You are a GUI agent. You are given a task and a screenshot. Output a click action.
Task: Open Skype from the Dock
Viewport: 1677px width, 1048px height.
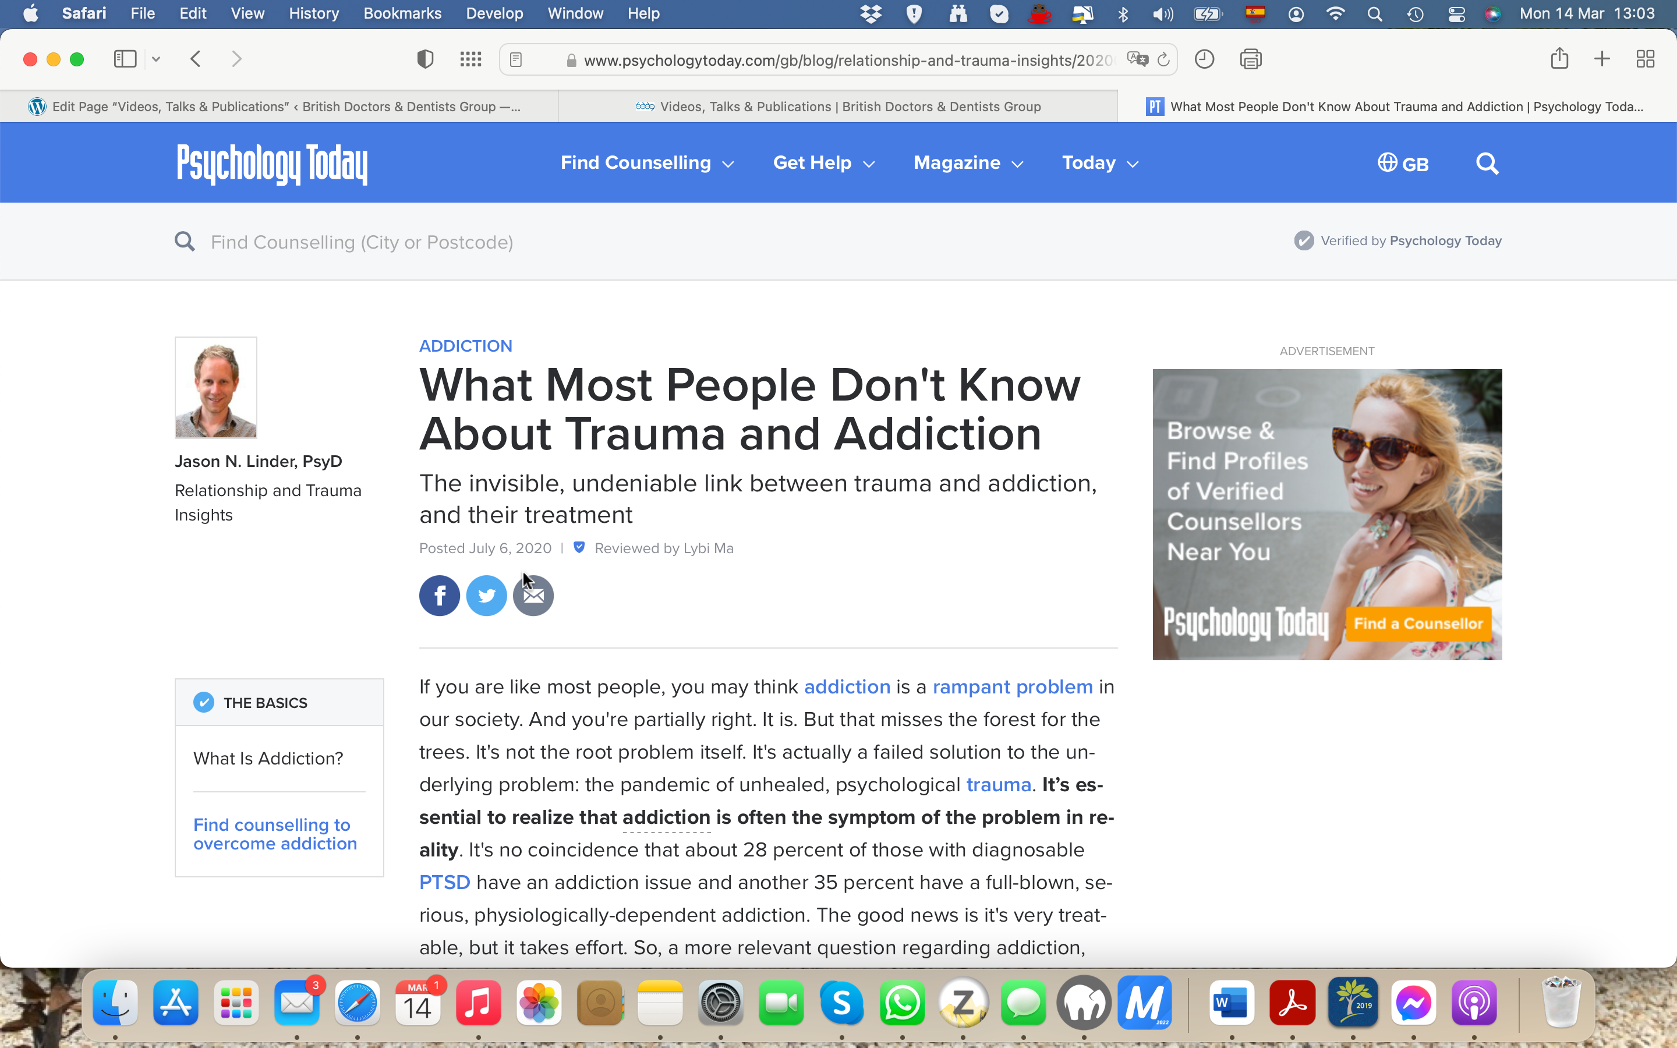pyautogui.click(x=841, y=1002)
